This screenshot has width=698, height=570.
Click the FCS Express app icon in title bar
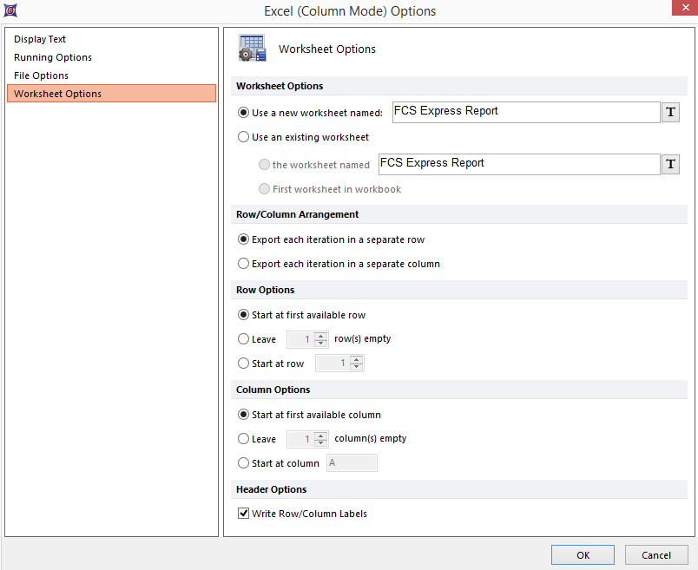(10, 10)
